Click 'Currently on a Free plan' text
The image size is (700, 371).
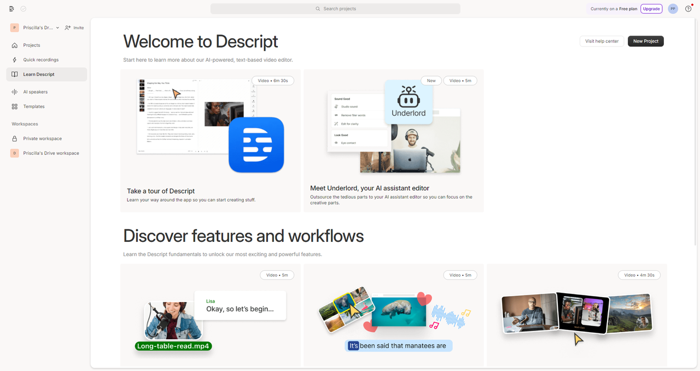[614, 9]
